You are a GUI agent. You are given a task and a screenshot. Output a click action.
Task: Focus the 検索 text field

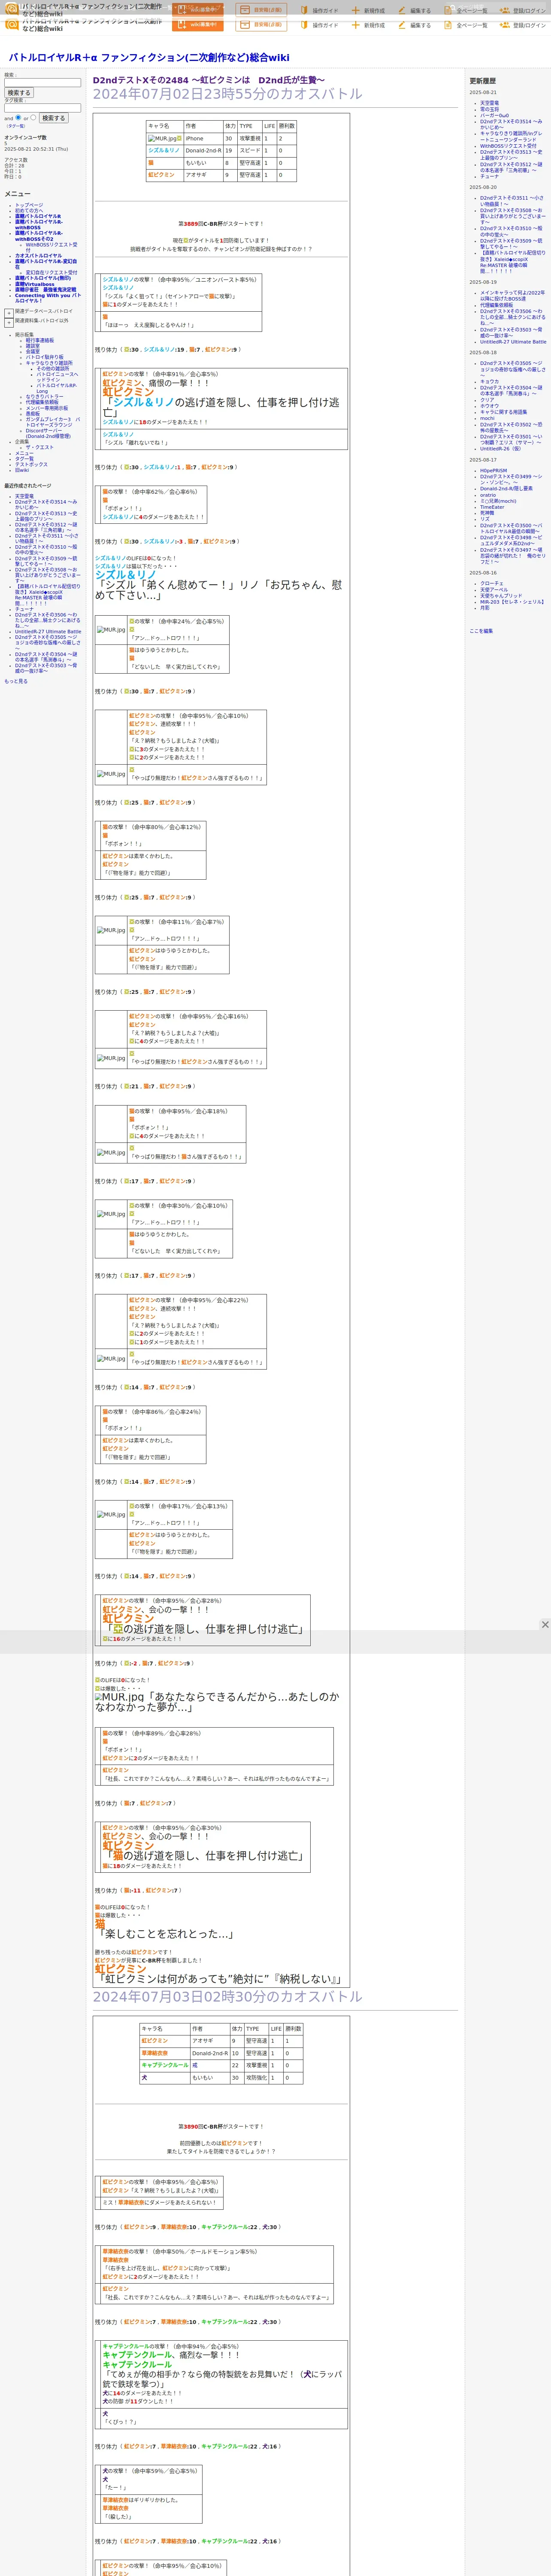tap(42, 83)
